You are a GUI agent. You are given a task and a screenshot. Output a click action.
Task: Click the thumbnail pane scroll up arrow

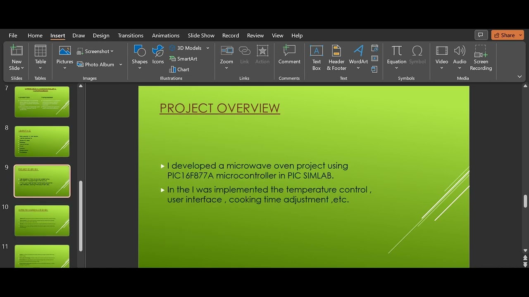pyautogui.click(x=81, y=86)
